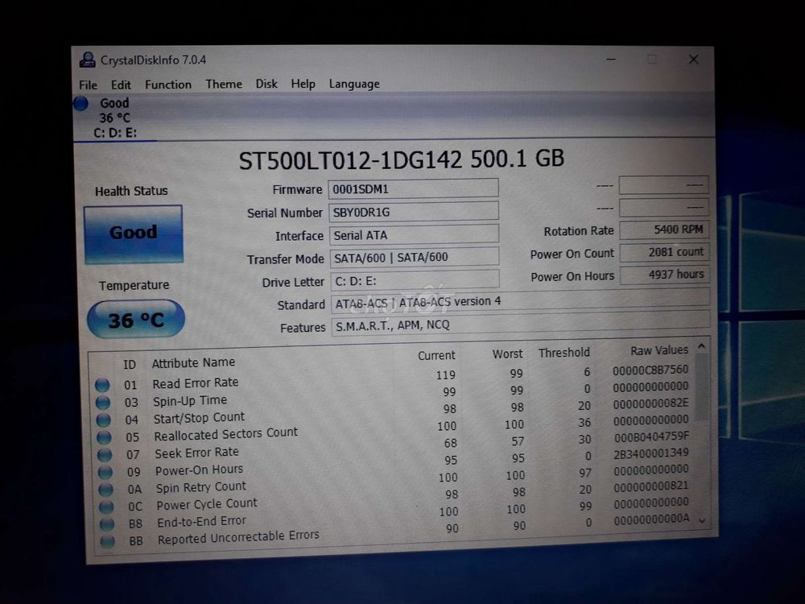Viewport: 805px width, 604px height.
Task: Click raw value 2B3400001349
Action: pyautogui.click(x=651, y=453)
